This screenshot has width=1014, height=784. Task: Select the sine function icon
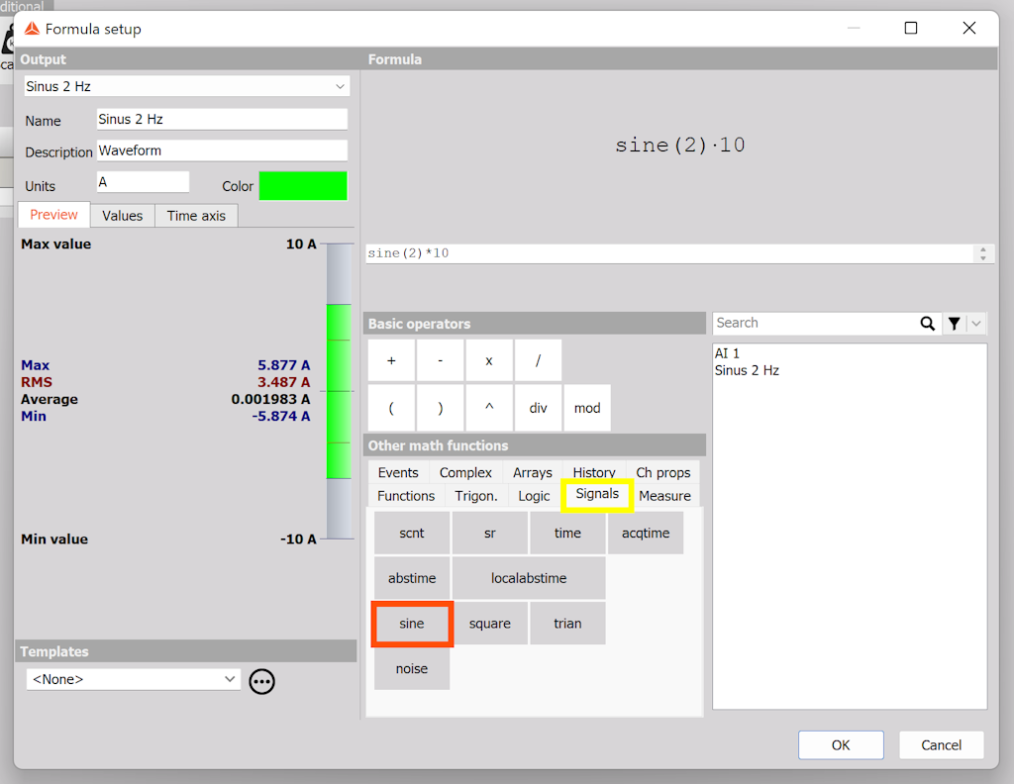coord(411,623)
